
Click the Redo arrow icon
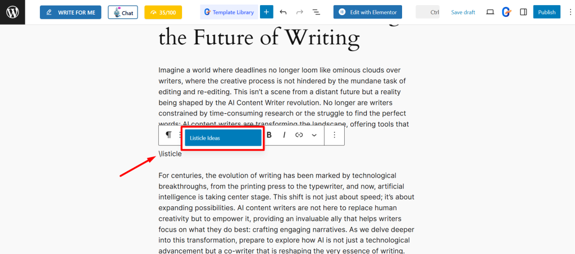click(299, 12)
